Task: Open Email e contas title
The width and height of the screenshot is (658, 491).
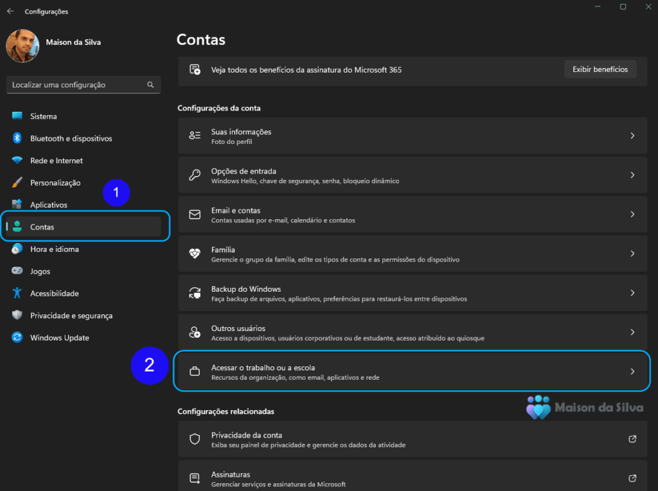Action: pyautogui.click(x=236, y=211)
